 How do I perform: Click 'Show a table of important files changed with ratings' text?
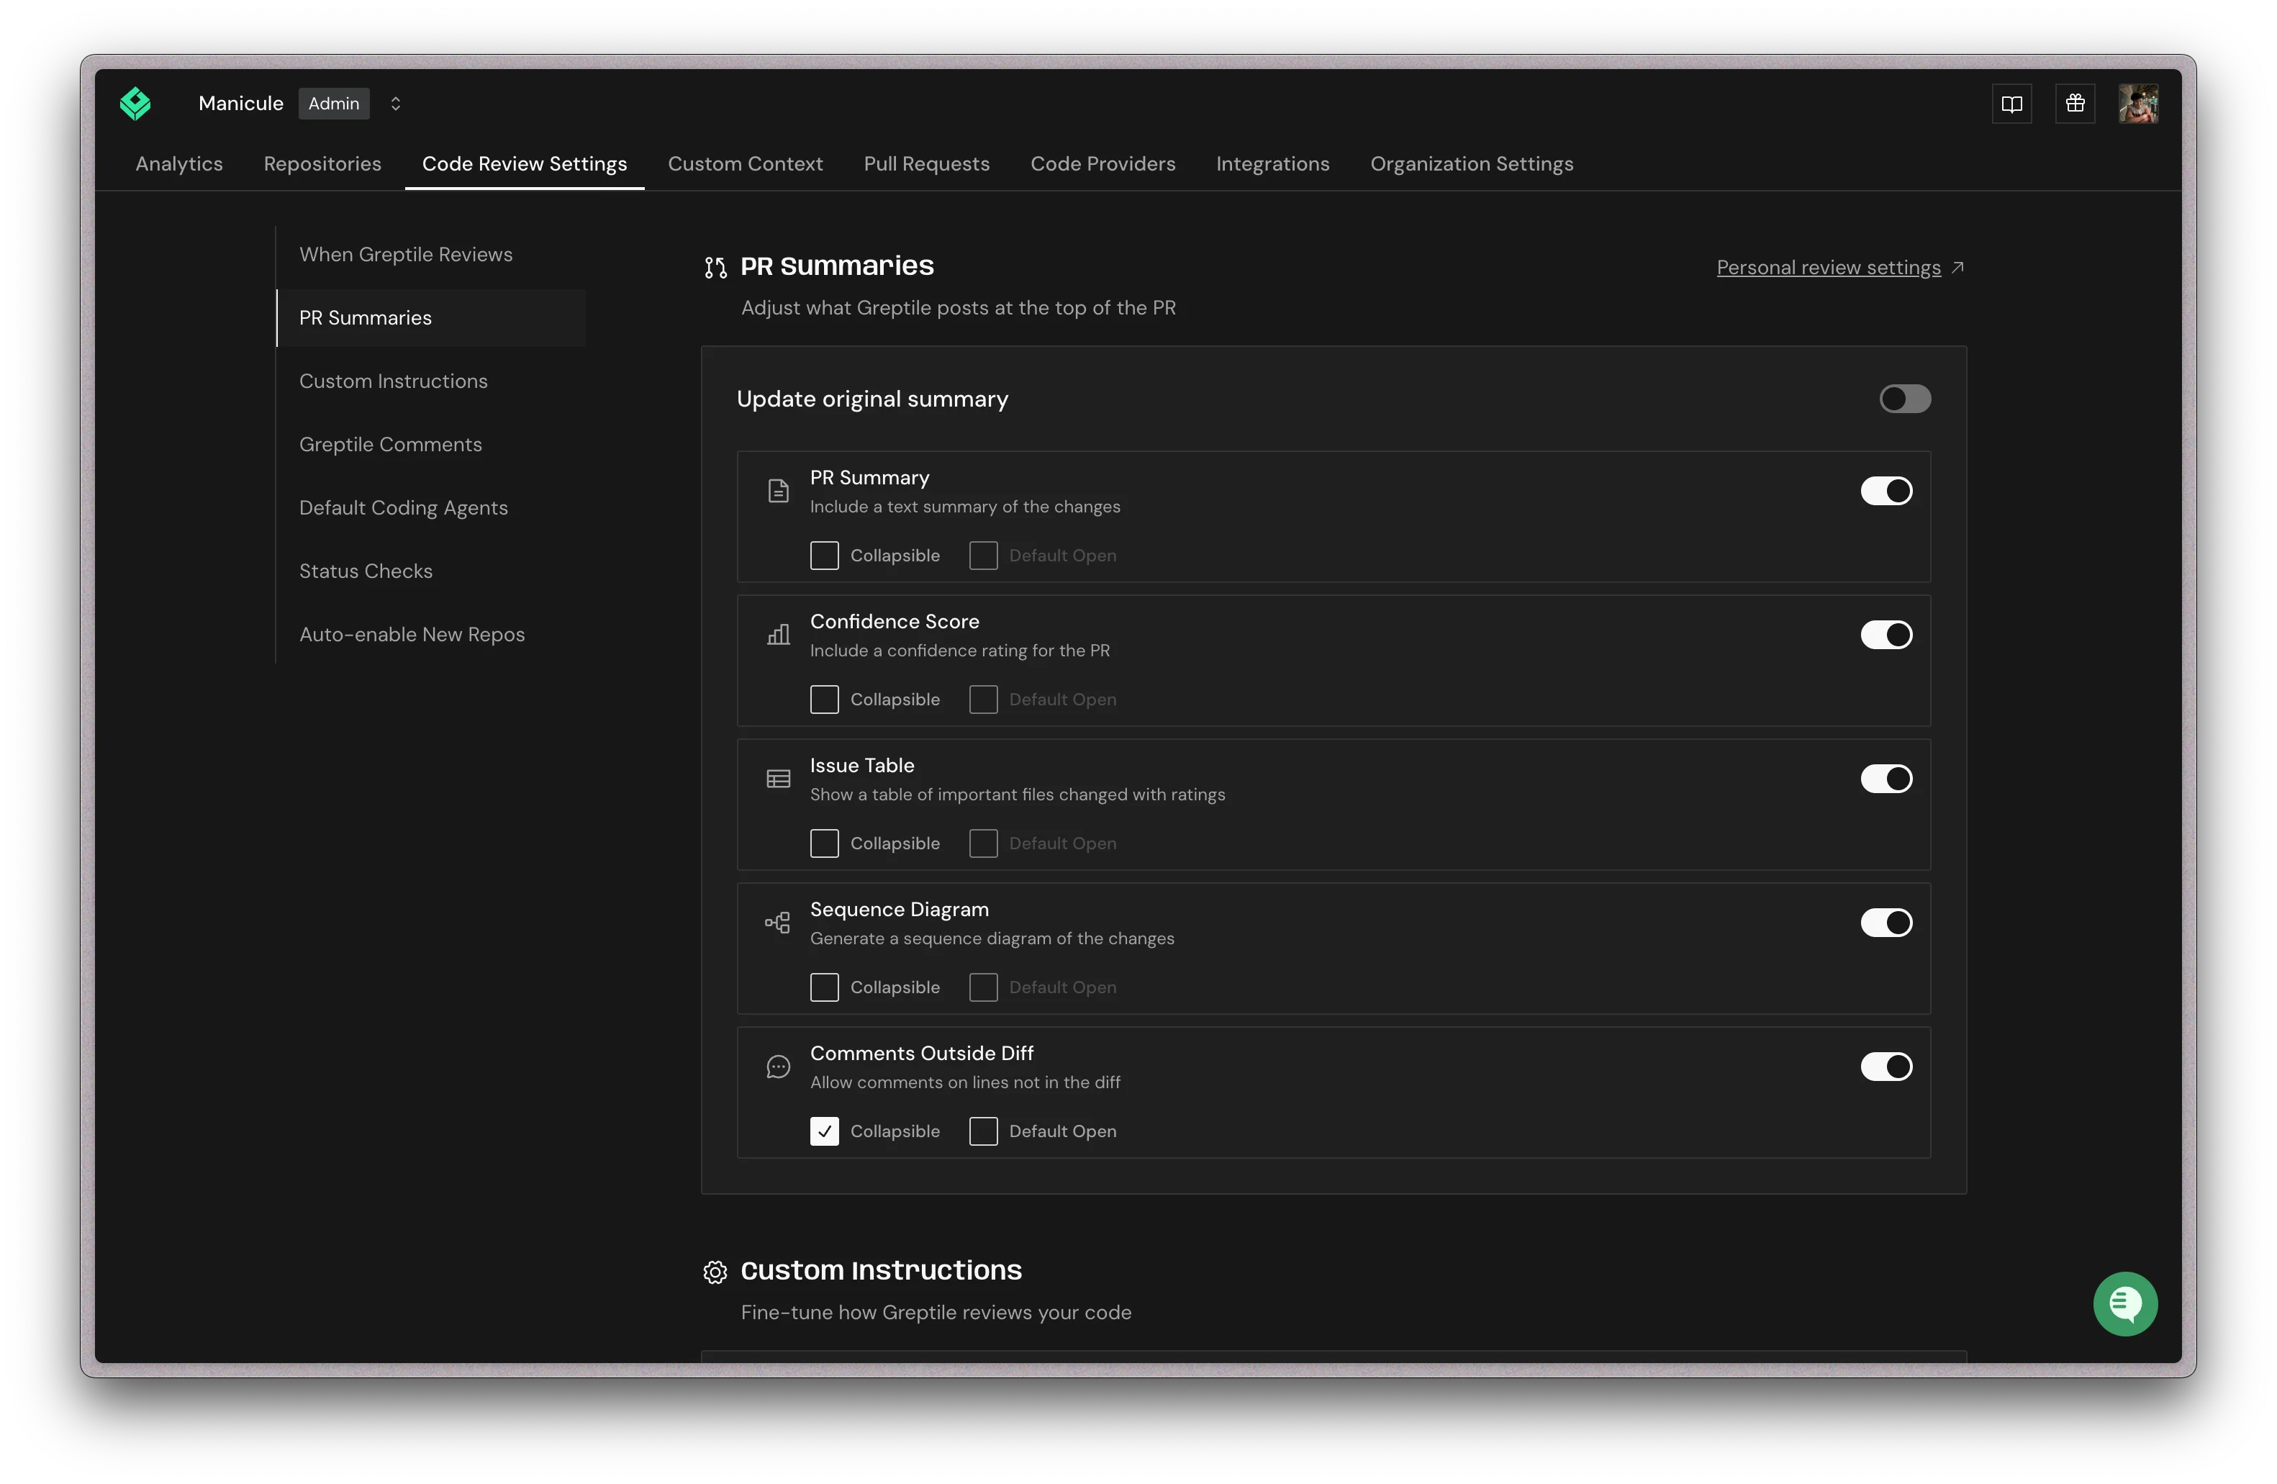click(x=1017, y=795)
